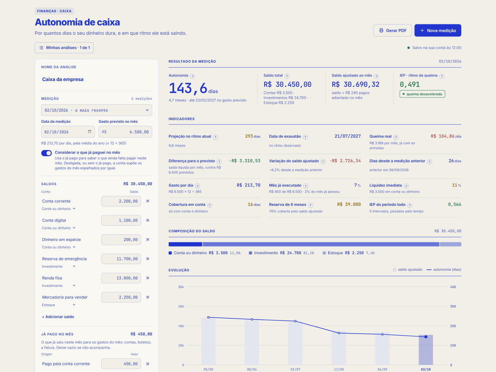Show help for Queima real
The height and width of the screenshot is (372, 496).
(x=396, y=137)
